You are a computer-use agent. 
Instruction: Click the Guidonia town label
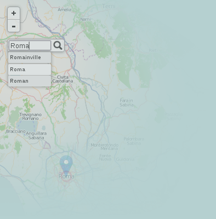[x=125, y=159]
